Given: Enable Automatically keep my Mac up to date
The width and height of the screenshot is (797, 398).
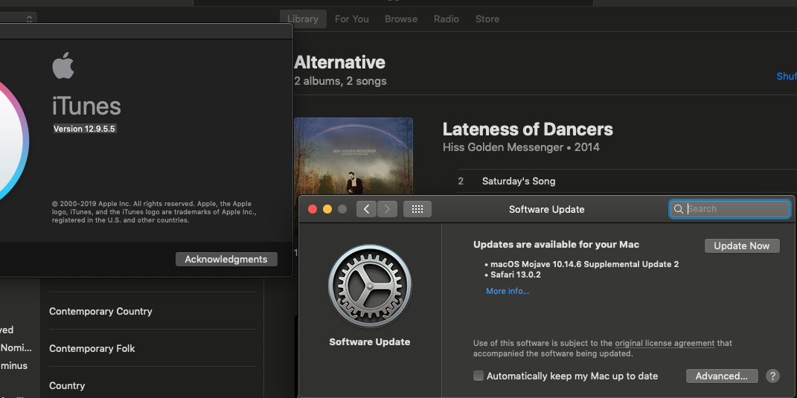Looking at the screenshot, I should pyautogui.click(x=478, y=376).
